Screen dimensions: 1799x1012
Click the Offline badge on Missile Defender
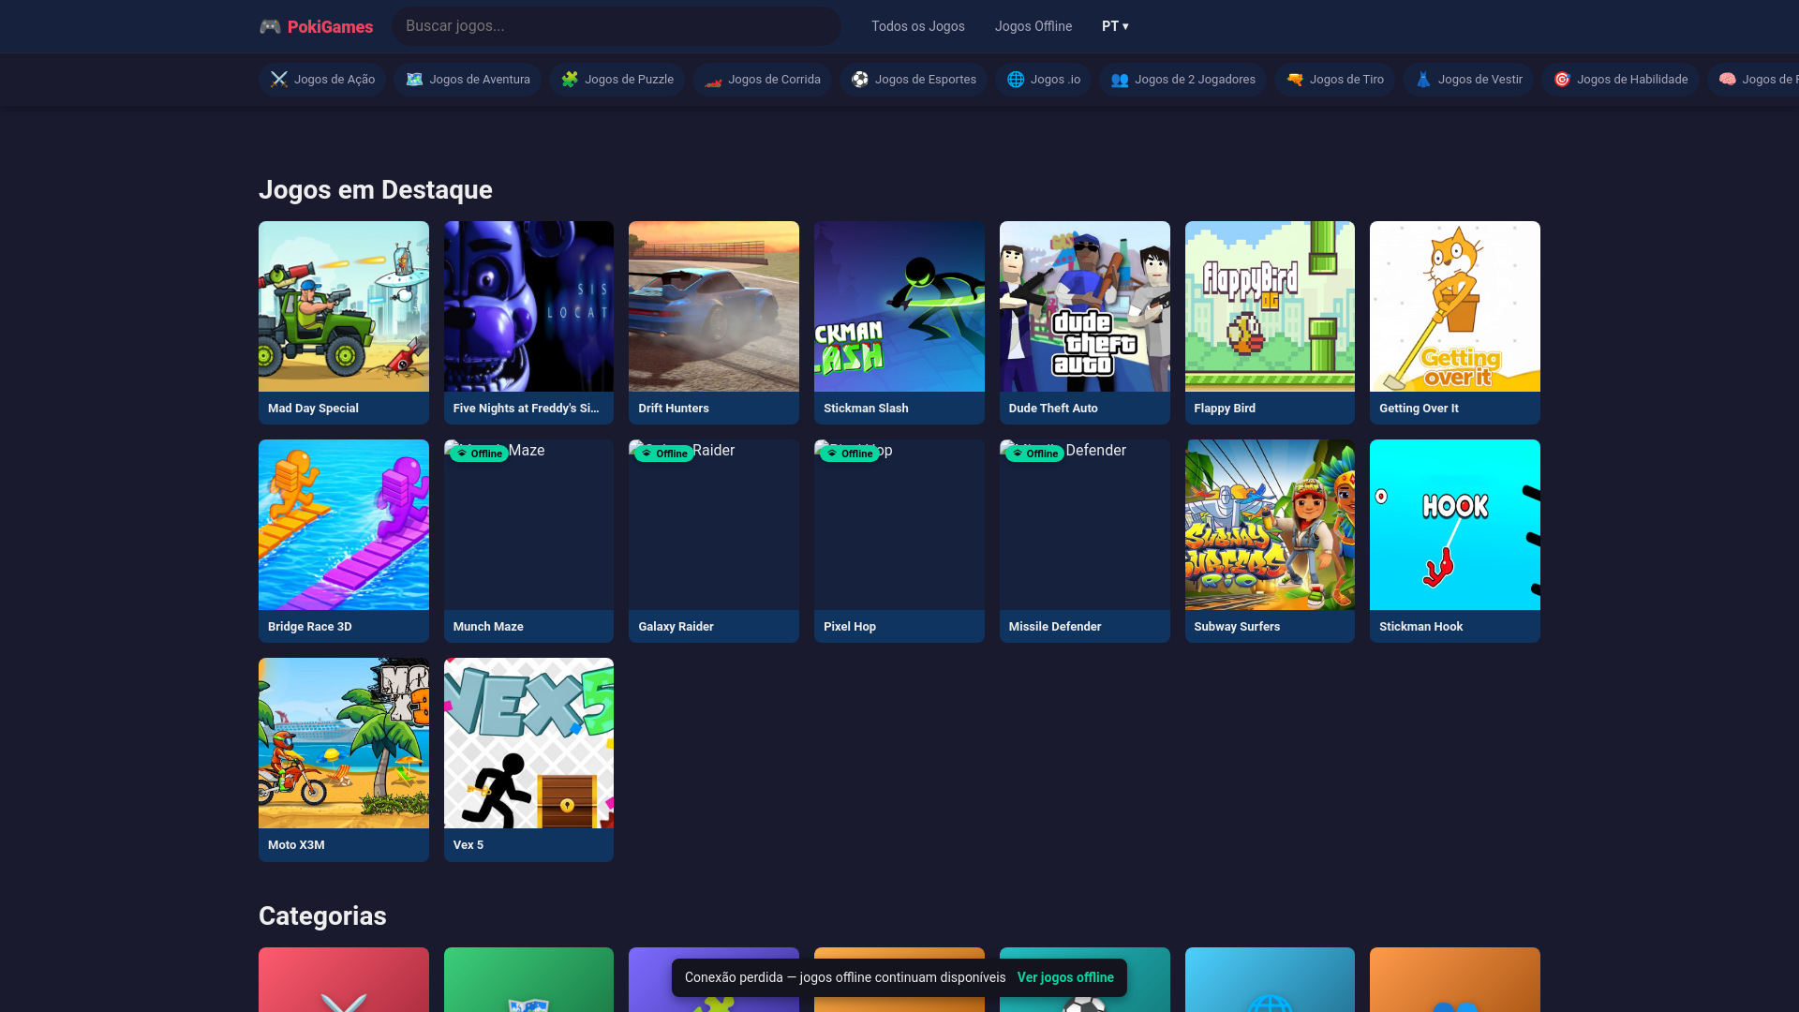tap(1034, 454)
